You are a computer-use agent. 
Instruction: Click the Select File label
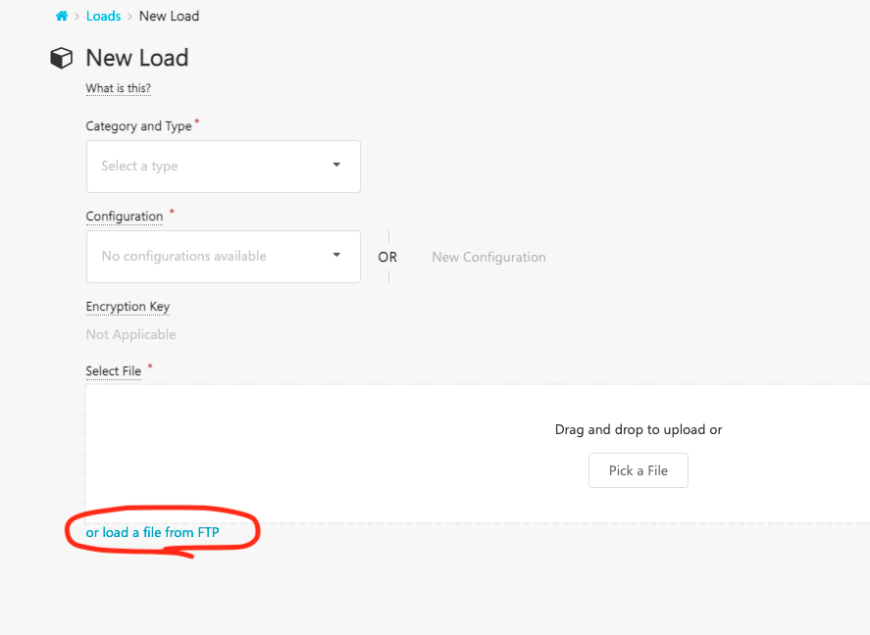coord(114,371)
